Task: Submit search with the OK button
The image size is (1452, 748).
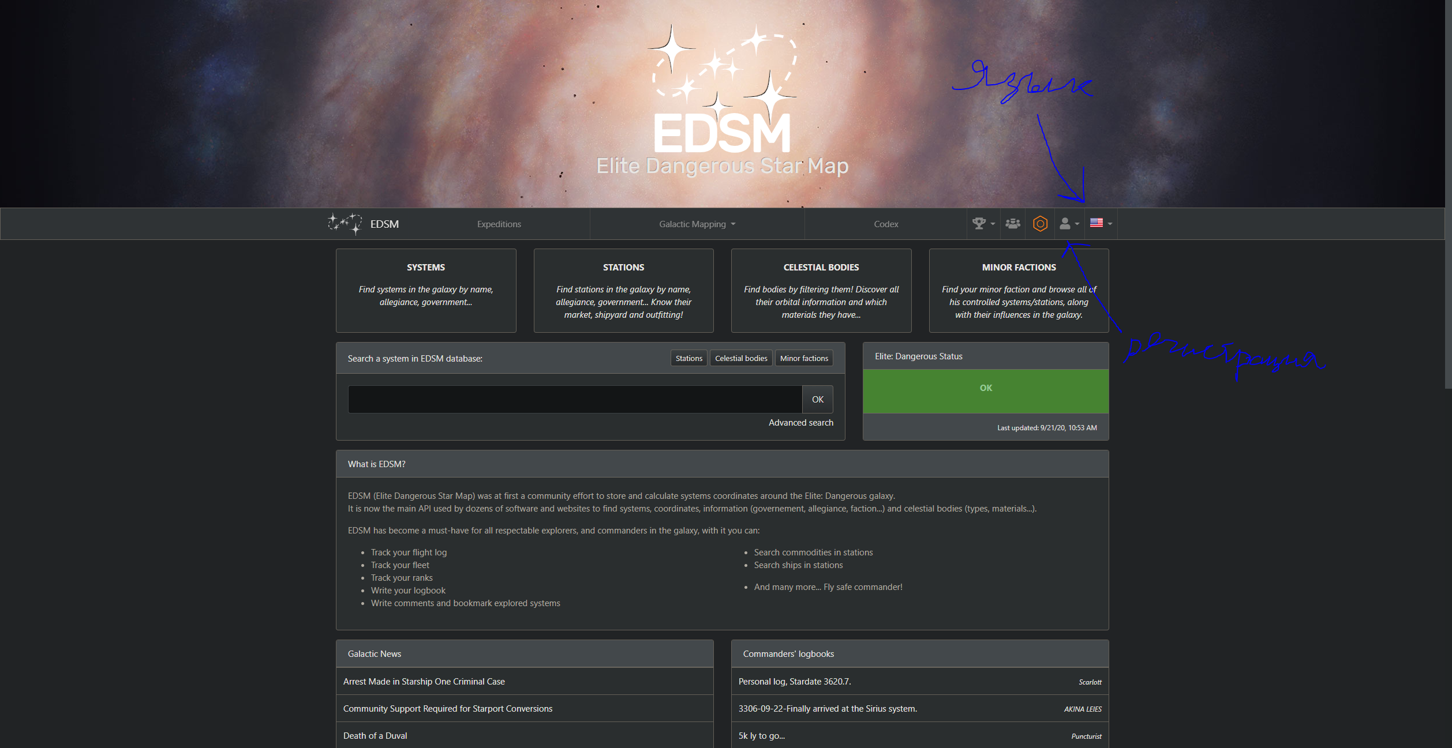Action: [818, 399]
